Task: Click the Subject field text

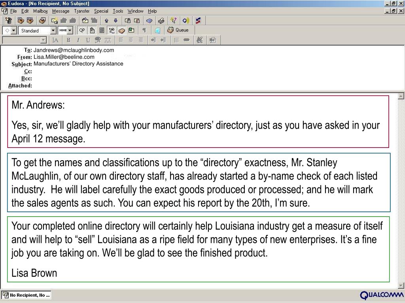Action: (78, 64)
